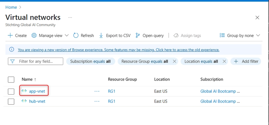Open Manage view gear menu

[34, 35]
